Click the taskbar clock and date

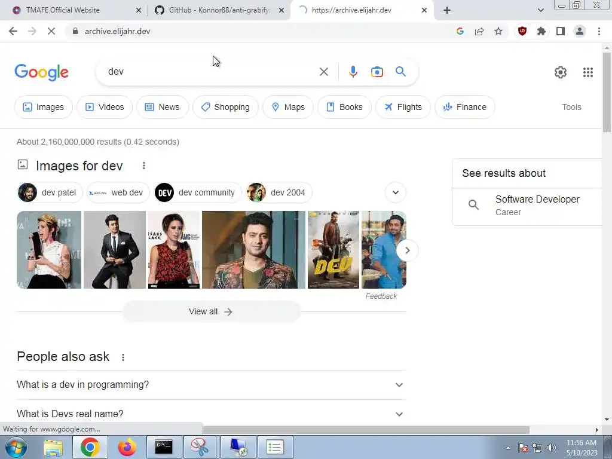(x=582, y=448)
